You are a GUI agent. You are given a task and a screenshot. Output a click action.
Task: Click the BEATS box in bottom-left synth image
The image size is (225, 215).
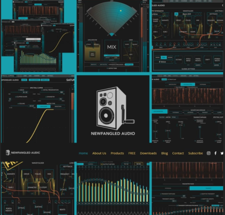(62, 209)
